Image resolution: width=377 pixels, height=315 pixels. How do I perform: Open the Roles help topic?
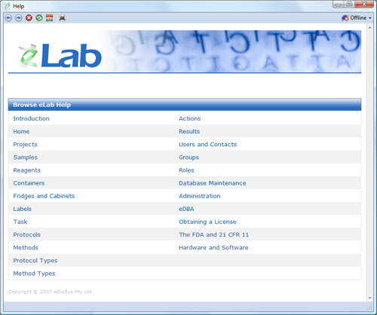[186, 170]
